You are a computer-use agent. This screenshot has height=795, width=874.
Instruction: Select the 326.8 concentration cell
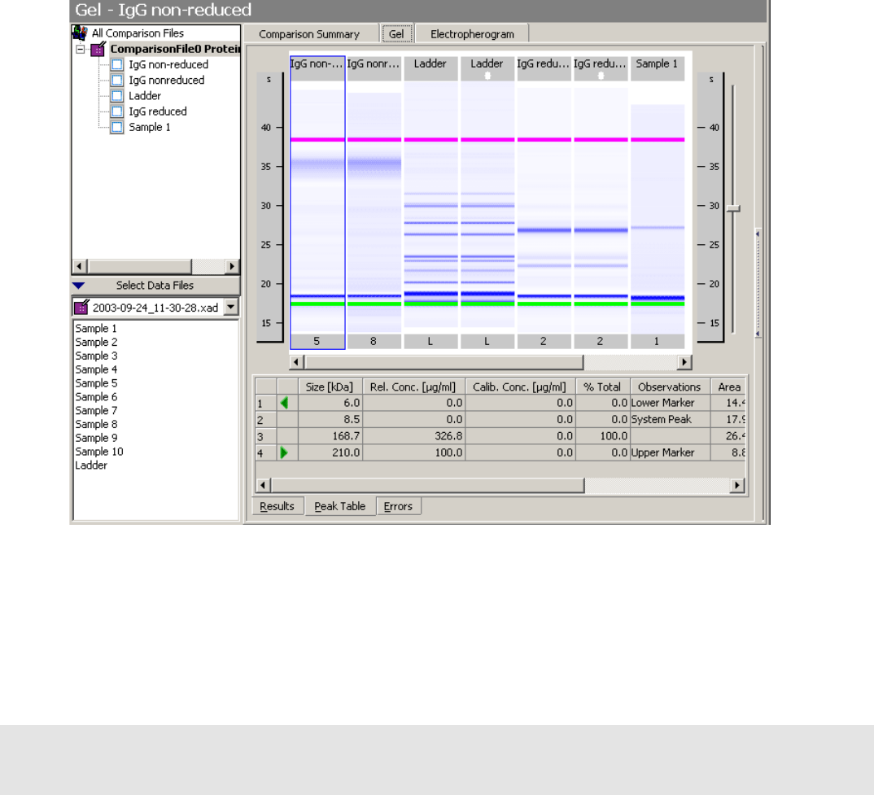tap(413, 436)
